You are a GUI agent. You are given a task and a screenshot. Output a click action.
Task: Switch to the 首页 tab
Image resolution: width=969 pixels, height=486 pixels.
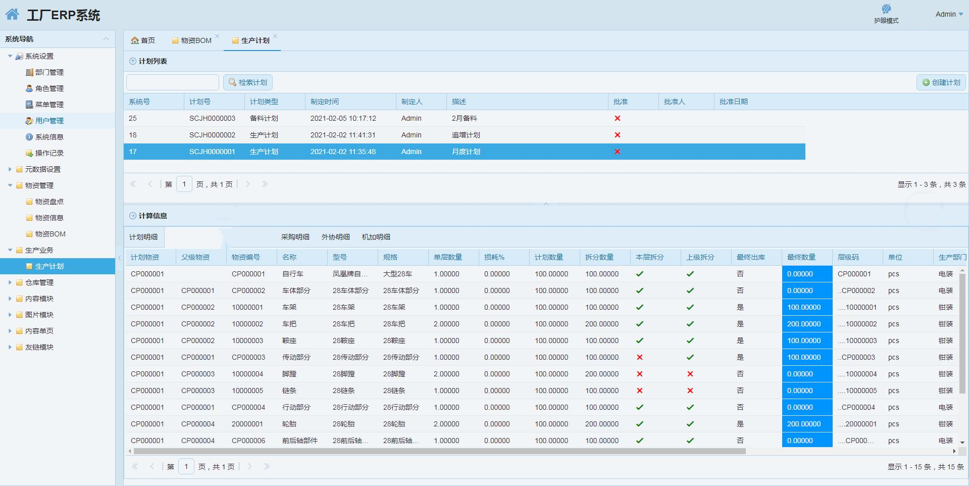(143, 40)
